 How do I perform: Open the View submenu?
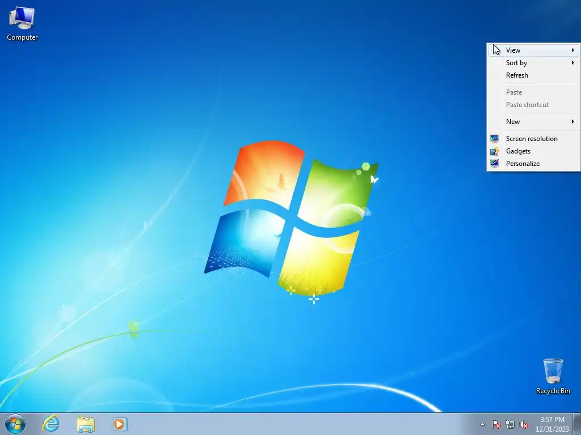pyautogui.click(x=533, y=50)
